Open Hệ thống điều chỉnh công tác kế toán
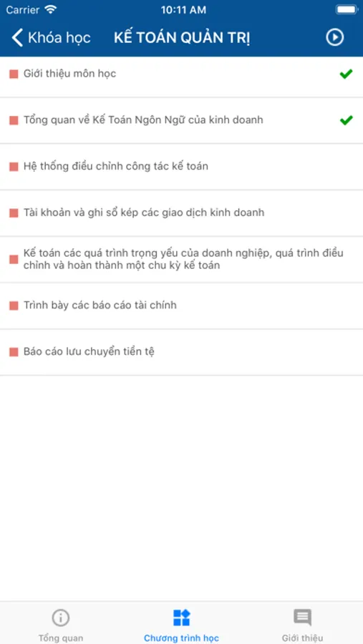 click(x=181, y=167)
